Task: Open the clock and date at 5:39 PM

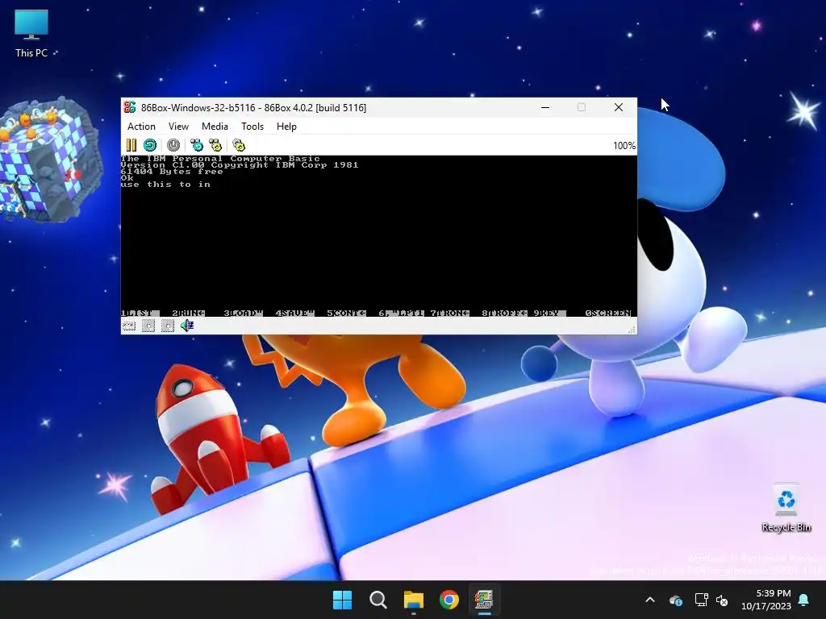Action: [766, 600]
